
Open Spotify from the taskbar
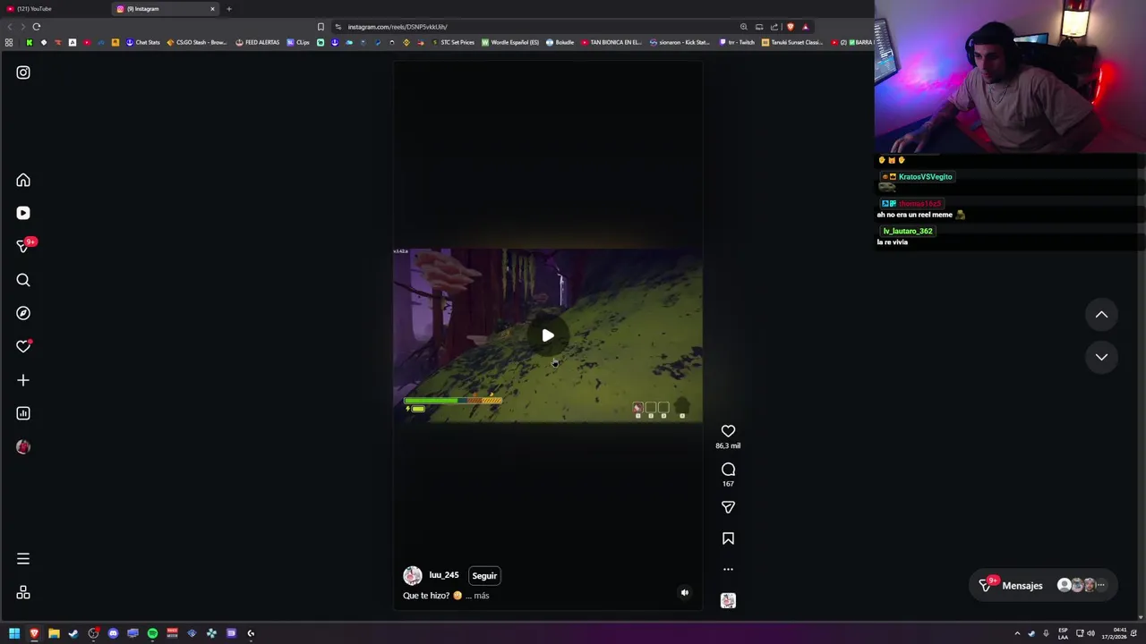[152, 633]
